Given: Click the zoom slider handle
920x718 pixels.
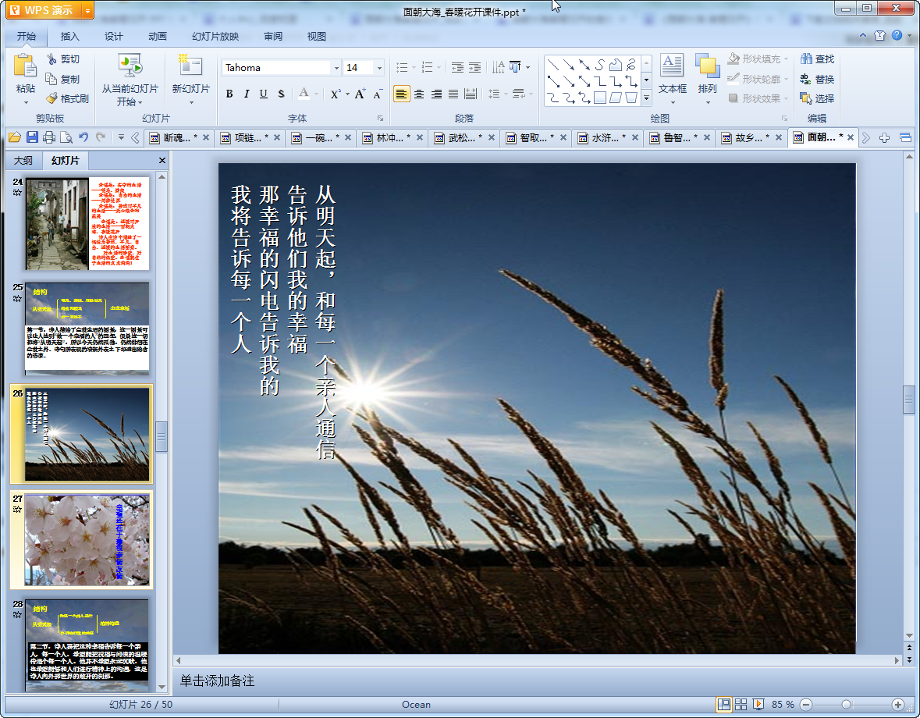Looking at the screenshot, I should click(x=846, y=705).
